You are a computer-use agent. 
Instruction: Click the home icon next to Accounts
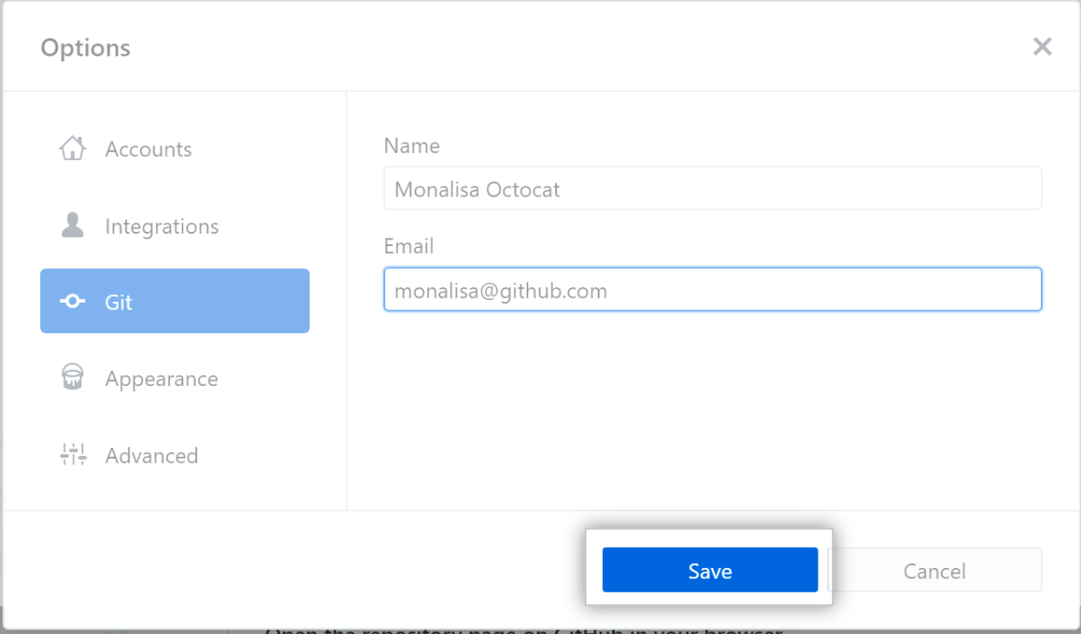click(72, 148)
